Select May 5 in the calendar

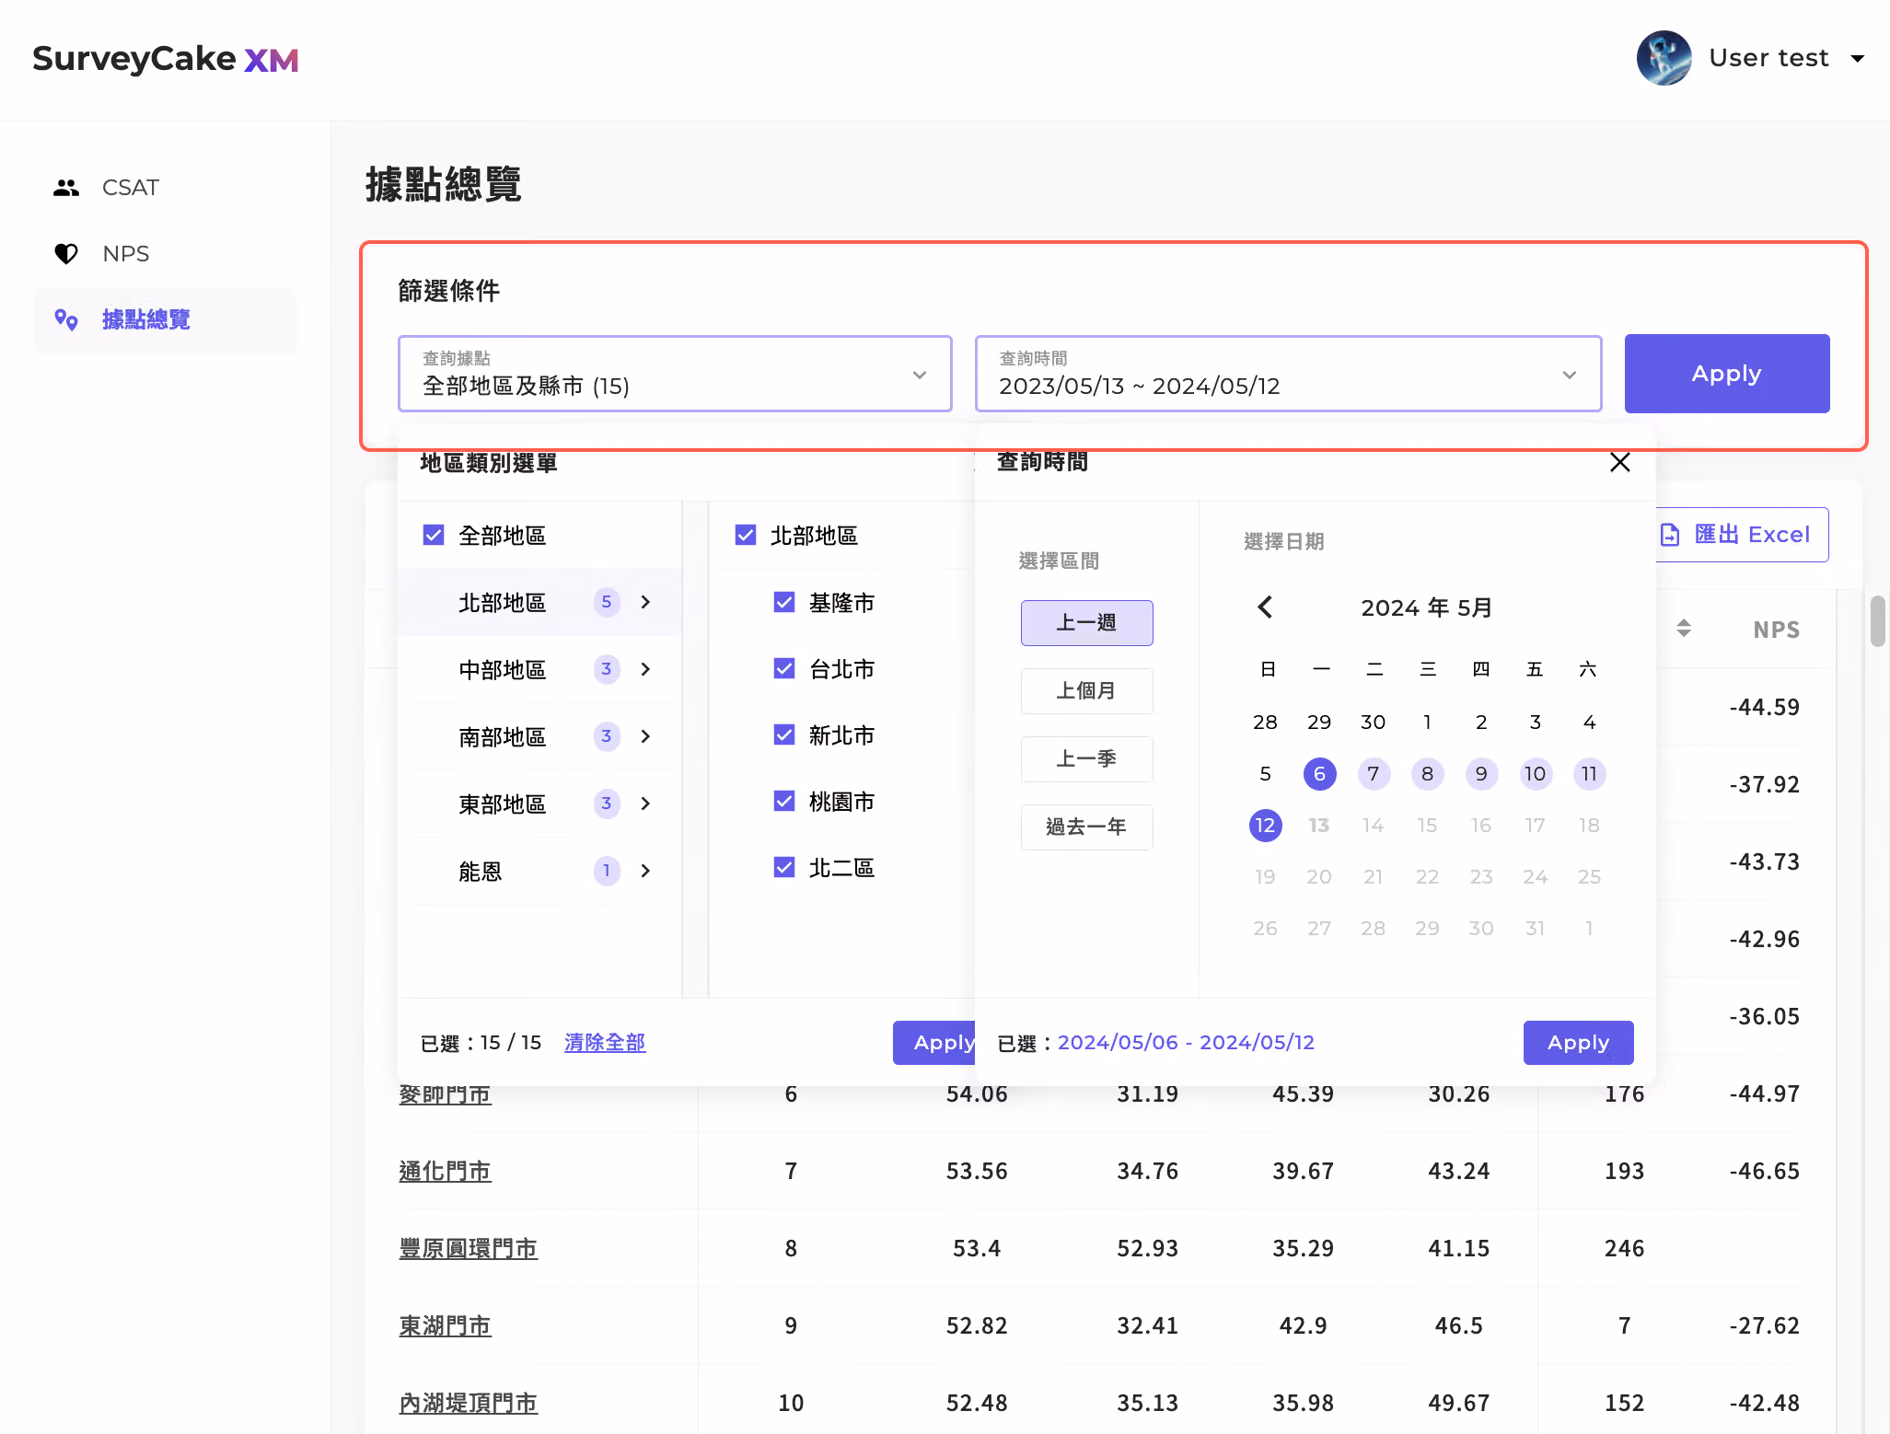click(1265, 774)
